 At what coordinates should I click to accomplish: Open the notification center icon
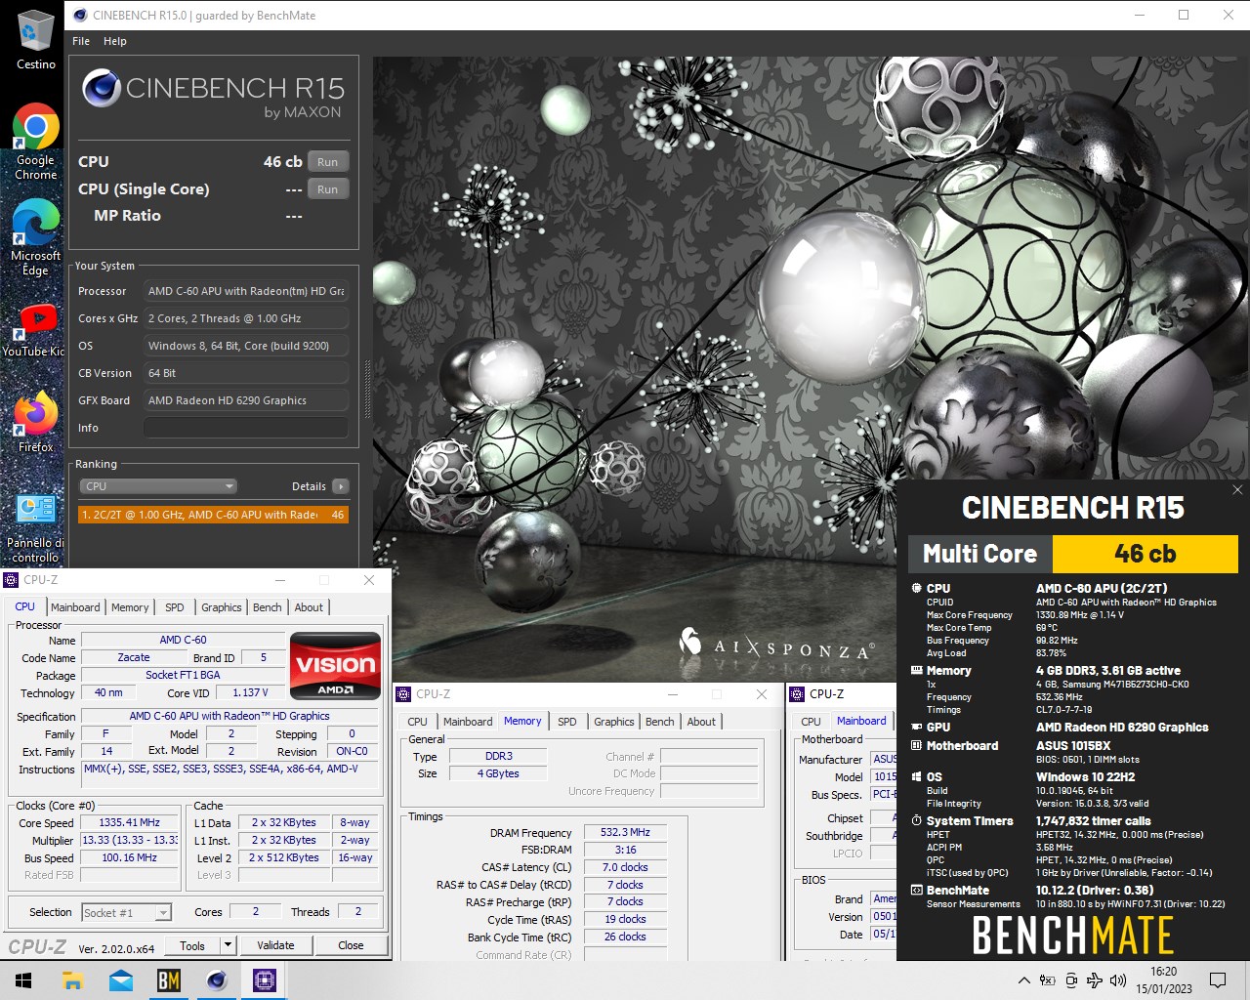coord(1218,980)
